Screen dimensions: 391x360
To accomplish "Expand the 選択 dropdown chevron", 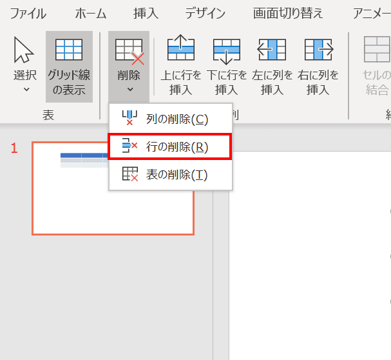I will point(26,89).
